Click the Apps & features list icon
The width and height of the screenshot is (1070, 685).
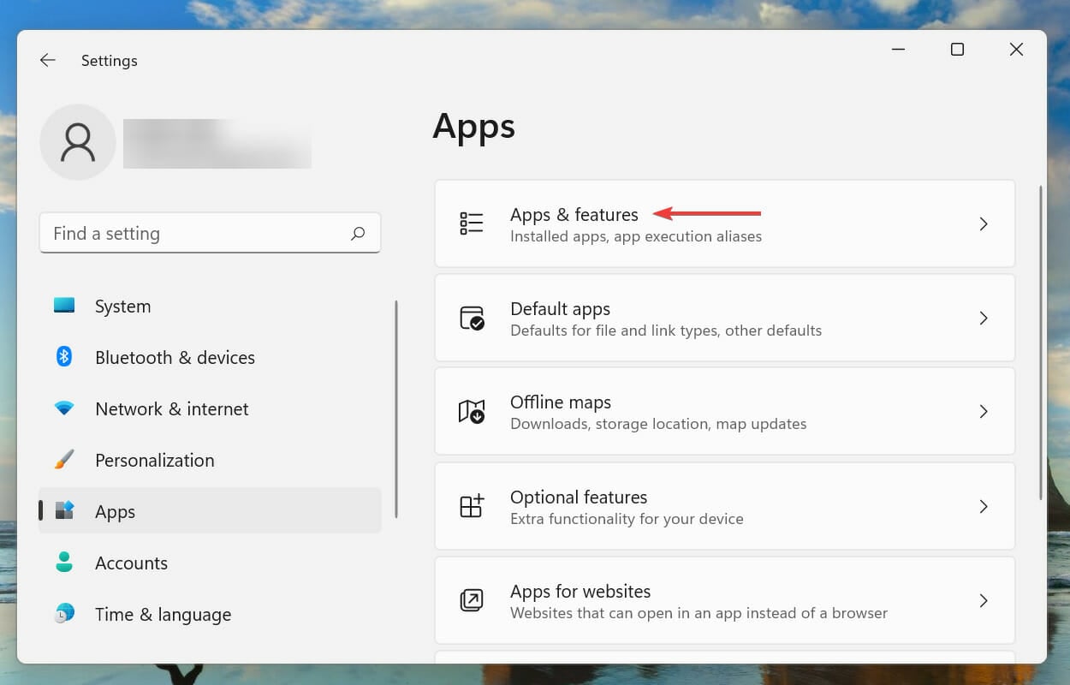click(x=472, y=223)
